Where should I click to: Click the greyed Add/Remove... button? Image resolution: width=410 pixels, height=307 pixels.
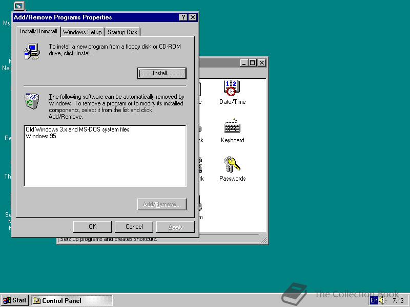click(161, 204)
